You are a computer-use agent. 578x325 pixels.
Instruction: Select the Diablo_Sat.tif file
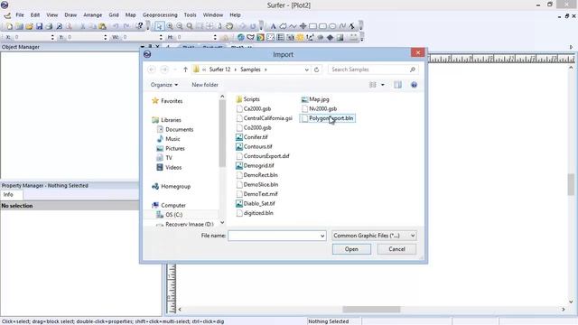pyautogui.click(x=256, y=203)
